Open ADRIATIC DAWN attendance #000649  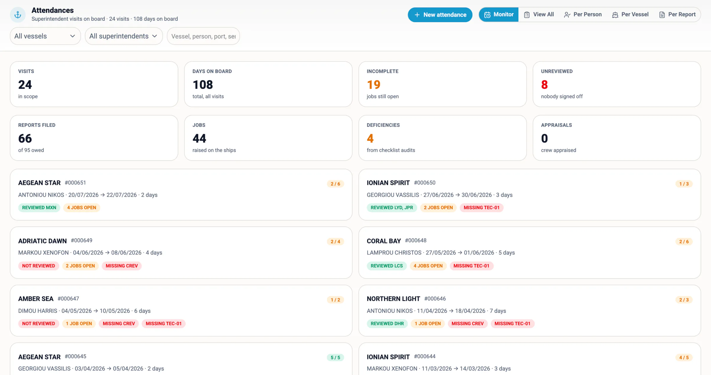point(181,253)
